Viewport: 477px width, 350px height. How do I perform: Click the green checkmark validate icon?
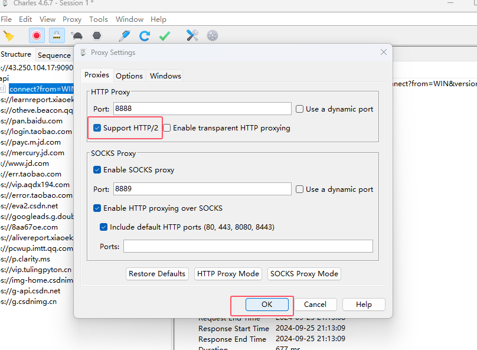(165, 36)
